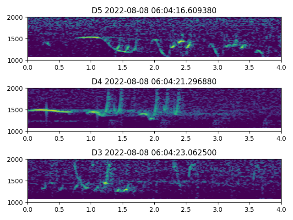Click the D3 spectrogram title text
This screenshot has height=220, width=293.
point(154,153)
